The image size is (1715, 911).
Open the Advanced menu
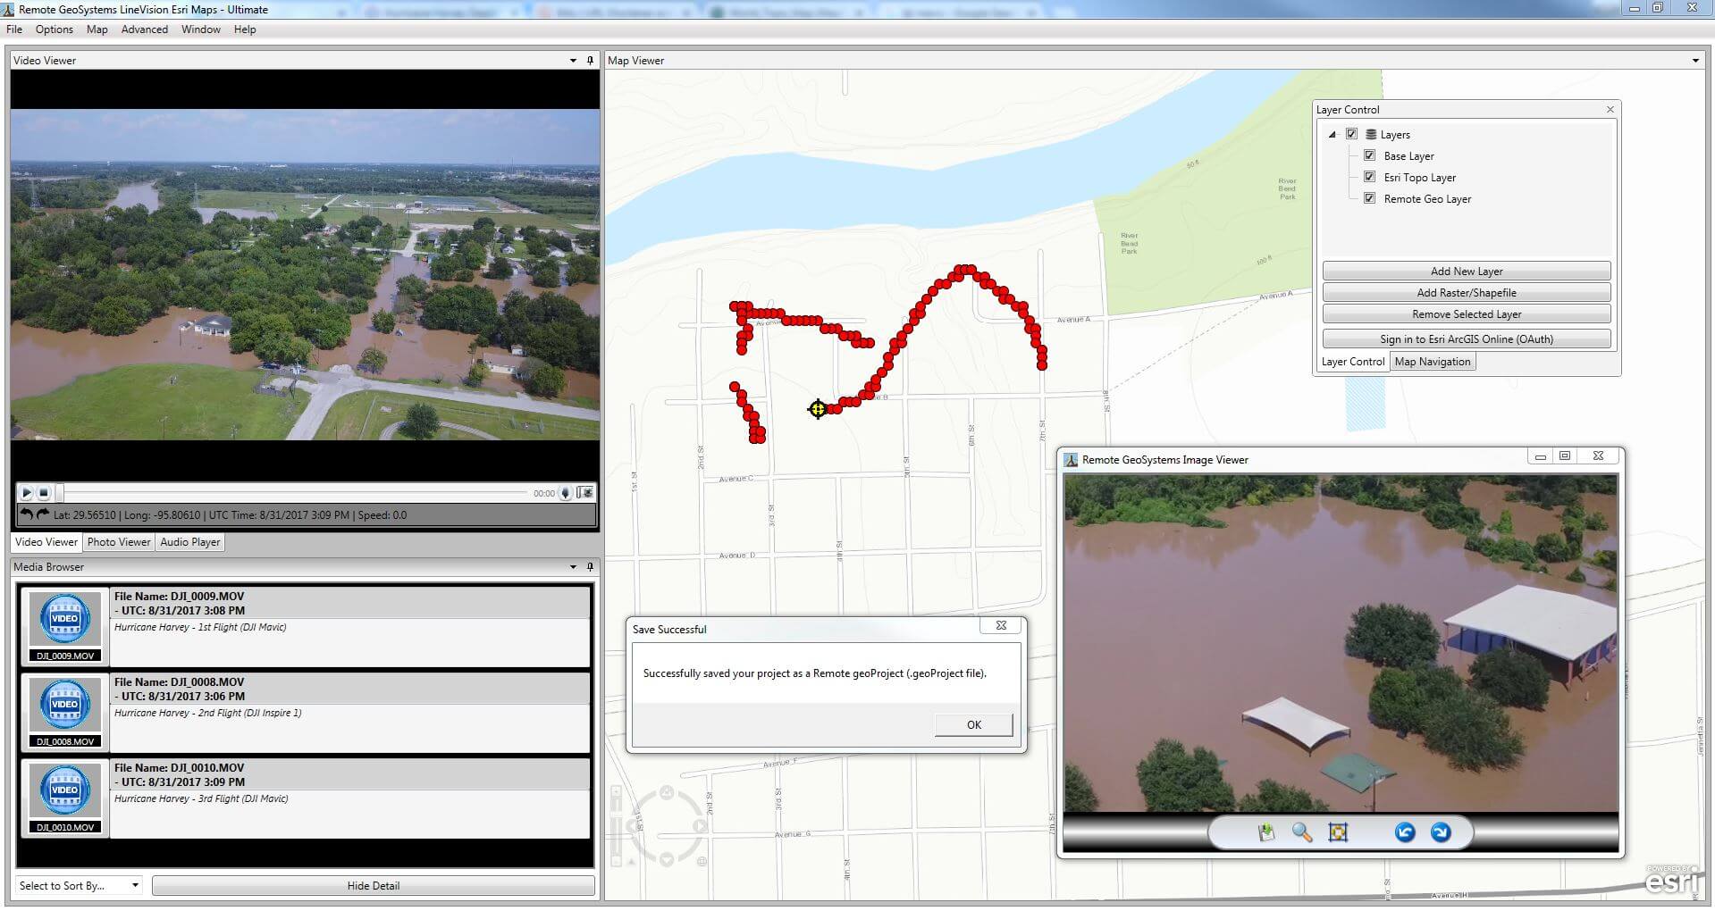point(144,29)
